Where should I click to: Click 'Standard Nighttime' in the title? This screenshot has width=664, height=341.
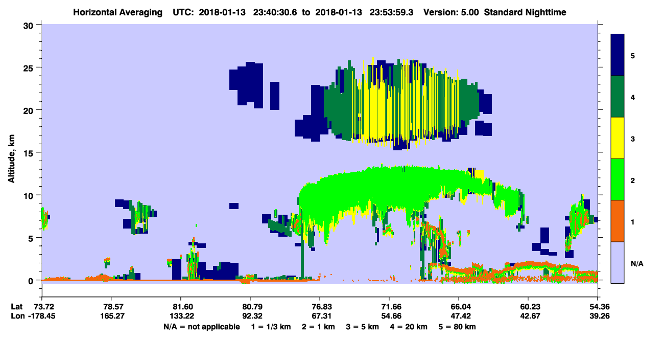[525, 12]
